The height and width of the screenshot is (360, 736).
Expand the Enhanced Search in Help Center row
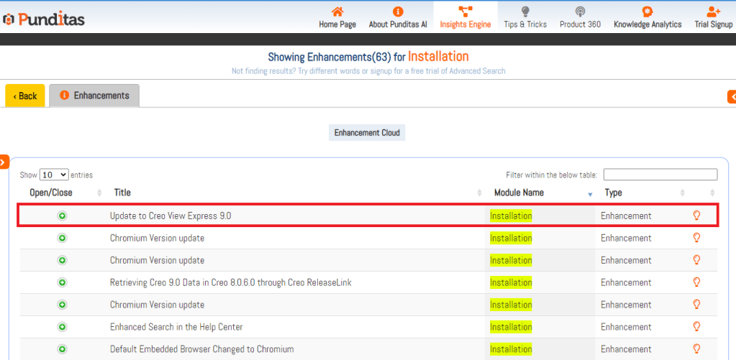click(x=62, y=327)
